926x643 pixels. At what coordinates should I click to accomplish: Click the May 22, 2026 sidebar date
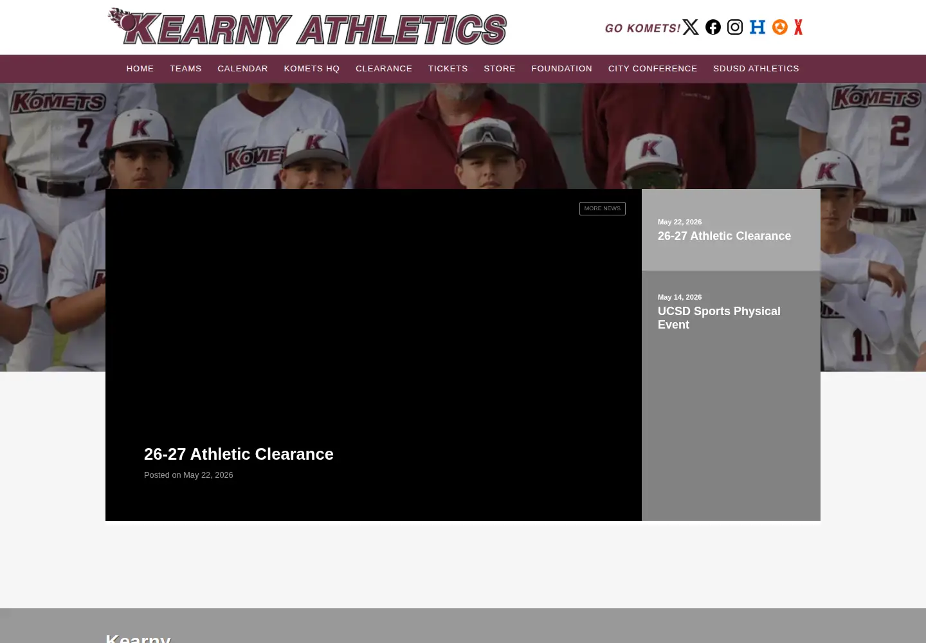pyautogui.click(x=680, y=222)
